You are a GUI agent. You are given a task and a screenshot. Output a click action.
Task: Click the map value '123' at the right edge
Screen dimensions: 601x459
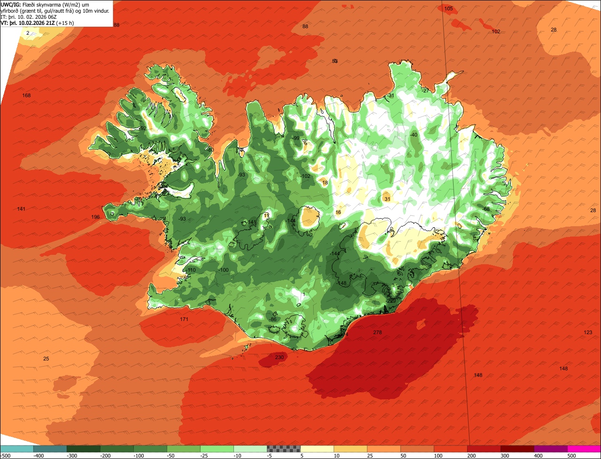[x=588, y=332]
